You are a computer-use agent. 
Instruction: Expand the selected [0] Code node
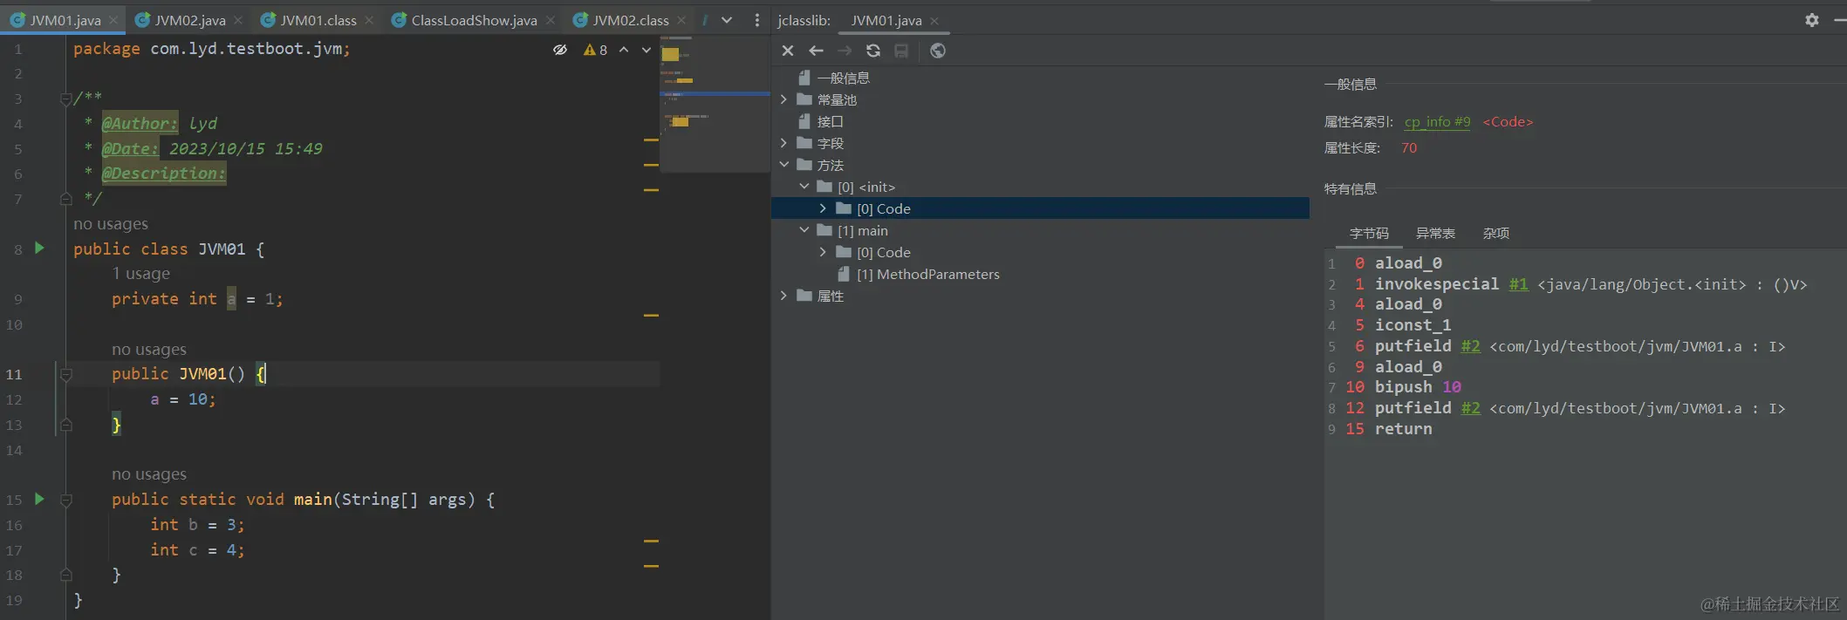tap(823, 208)
